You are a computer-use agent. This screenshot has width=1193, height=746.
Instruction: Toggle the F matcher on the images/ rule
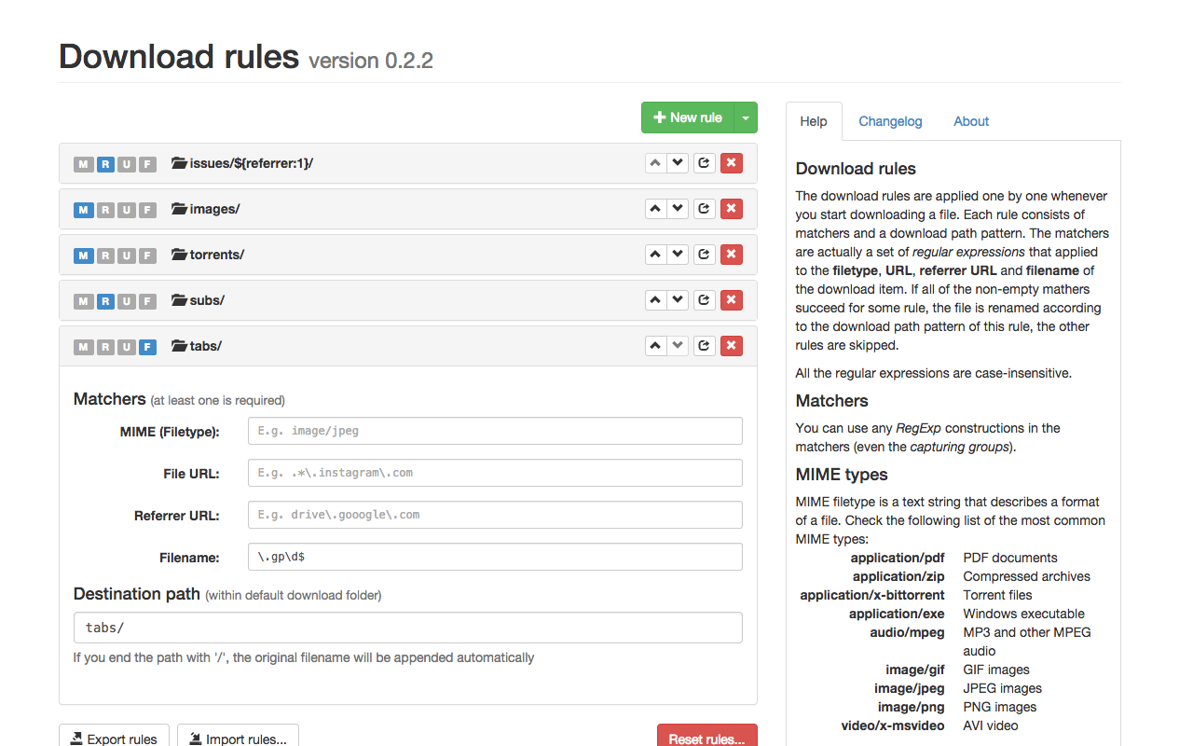(x=147, y=210)
